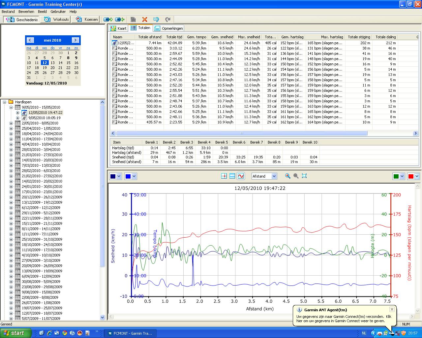Switch to the Opmerkingen tab
The image size is (422, 338).
[x=169, y=28]
